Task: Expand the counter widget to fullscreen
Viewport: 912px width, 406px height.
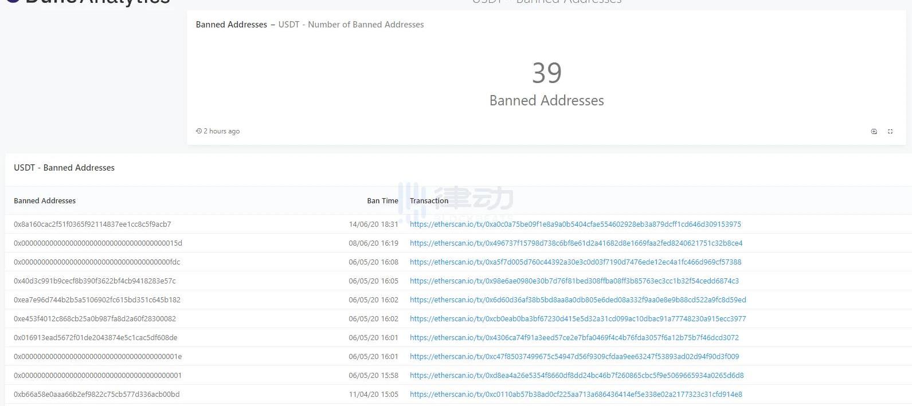Action: coord(890,132)
